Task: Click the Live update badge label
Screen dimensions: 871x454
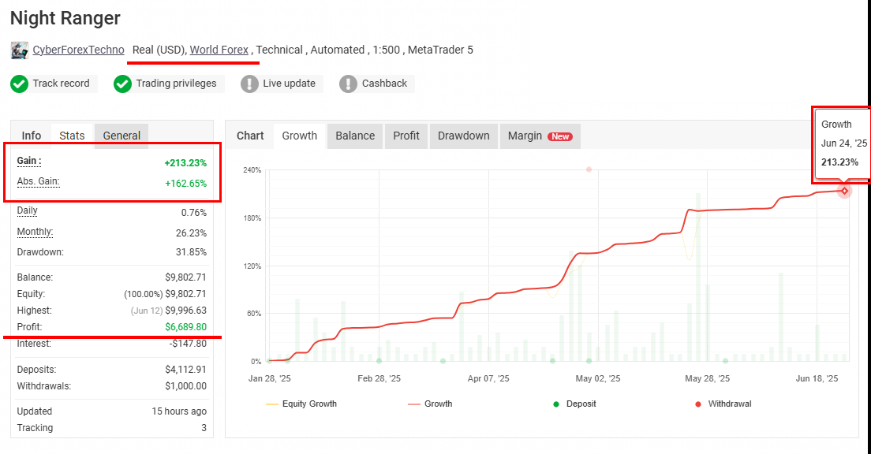Action: 289,84
